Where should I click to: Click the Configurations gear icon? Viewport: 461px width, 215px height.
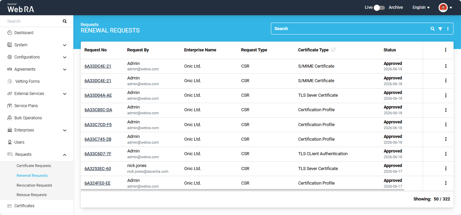[10, 57]
